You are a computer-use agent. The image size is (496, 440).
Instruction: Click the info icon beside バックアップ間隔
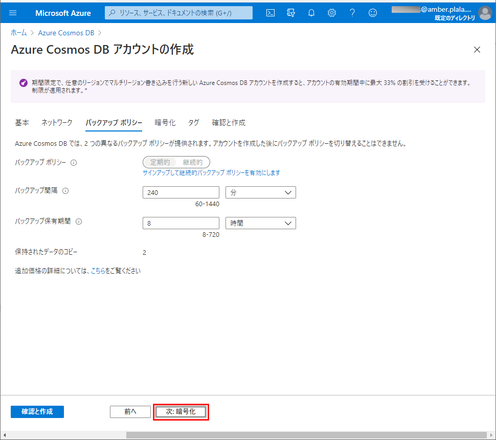[x=65, y=191]
